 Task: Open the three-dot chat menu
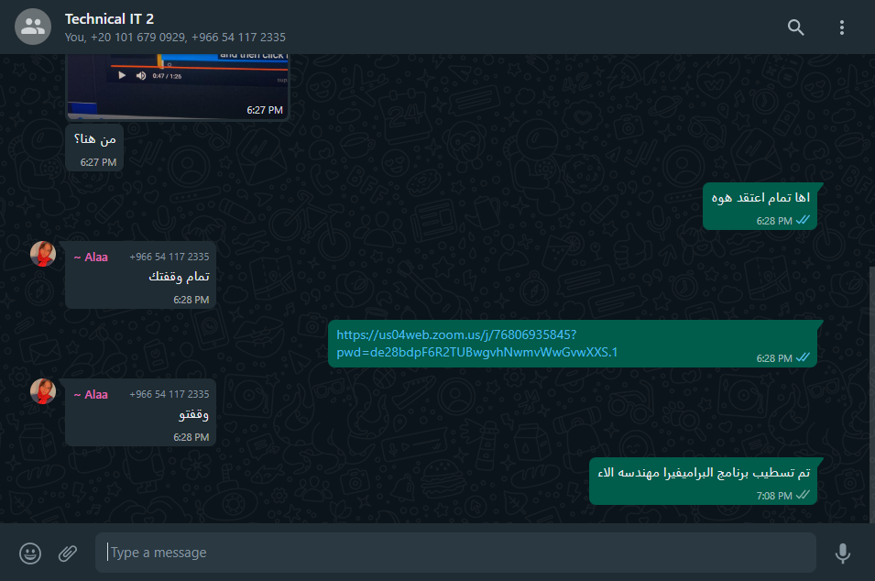coord(841,27)
